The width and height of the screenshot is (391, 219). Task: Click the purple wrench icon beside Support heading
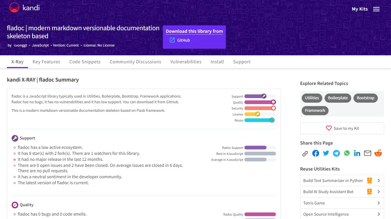[15, 138]
